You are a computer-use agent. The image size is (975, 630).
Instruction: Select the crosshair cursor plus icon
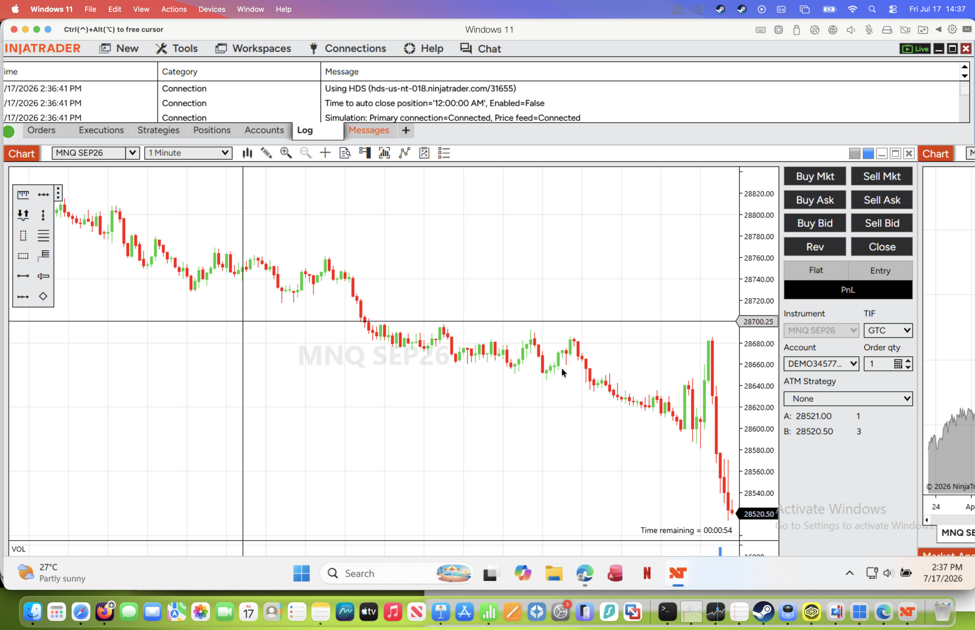(x=325, y=153)
